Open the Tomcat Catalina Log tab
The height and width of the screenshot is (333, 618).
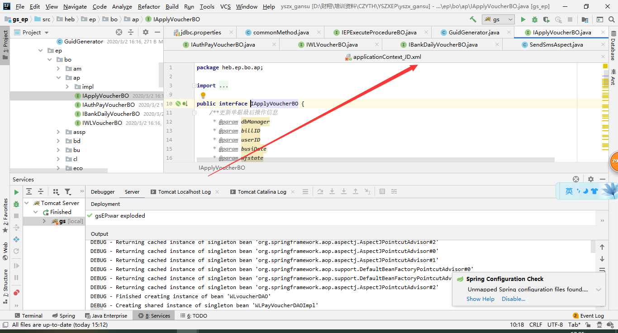(263, 192)
